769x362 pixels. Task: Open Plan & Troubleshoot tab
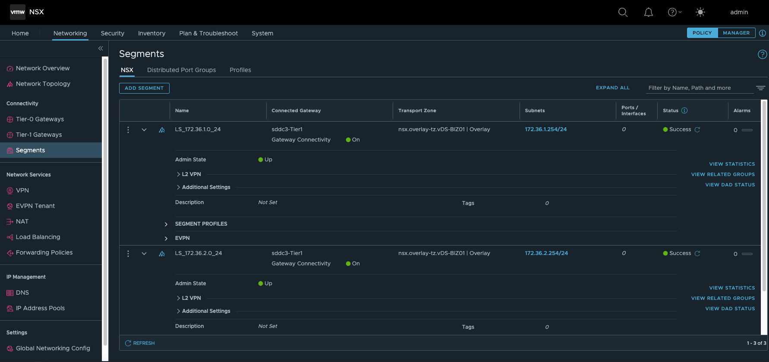[208, 33]
